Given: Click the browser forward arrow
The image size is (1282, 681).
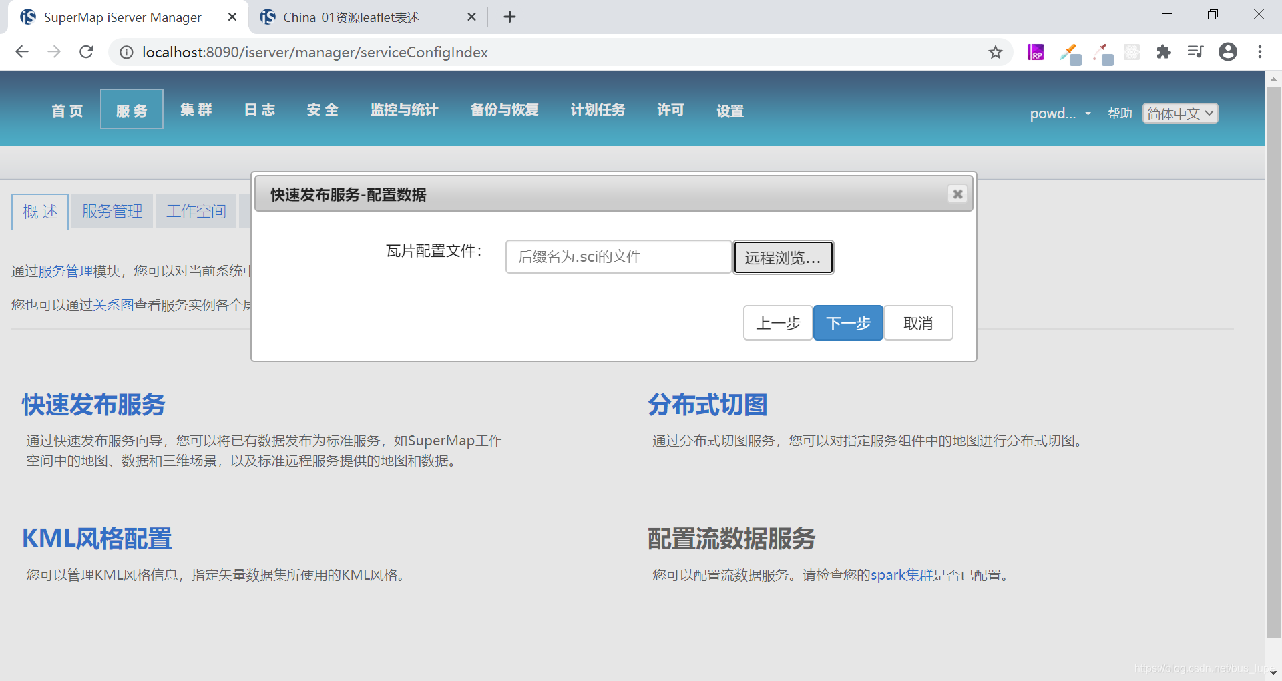Looking at the screenshot, I should tap(54, 52).
